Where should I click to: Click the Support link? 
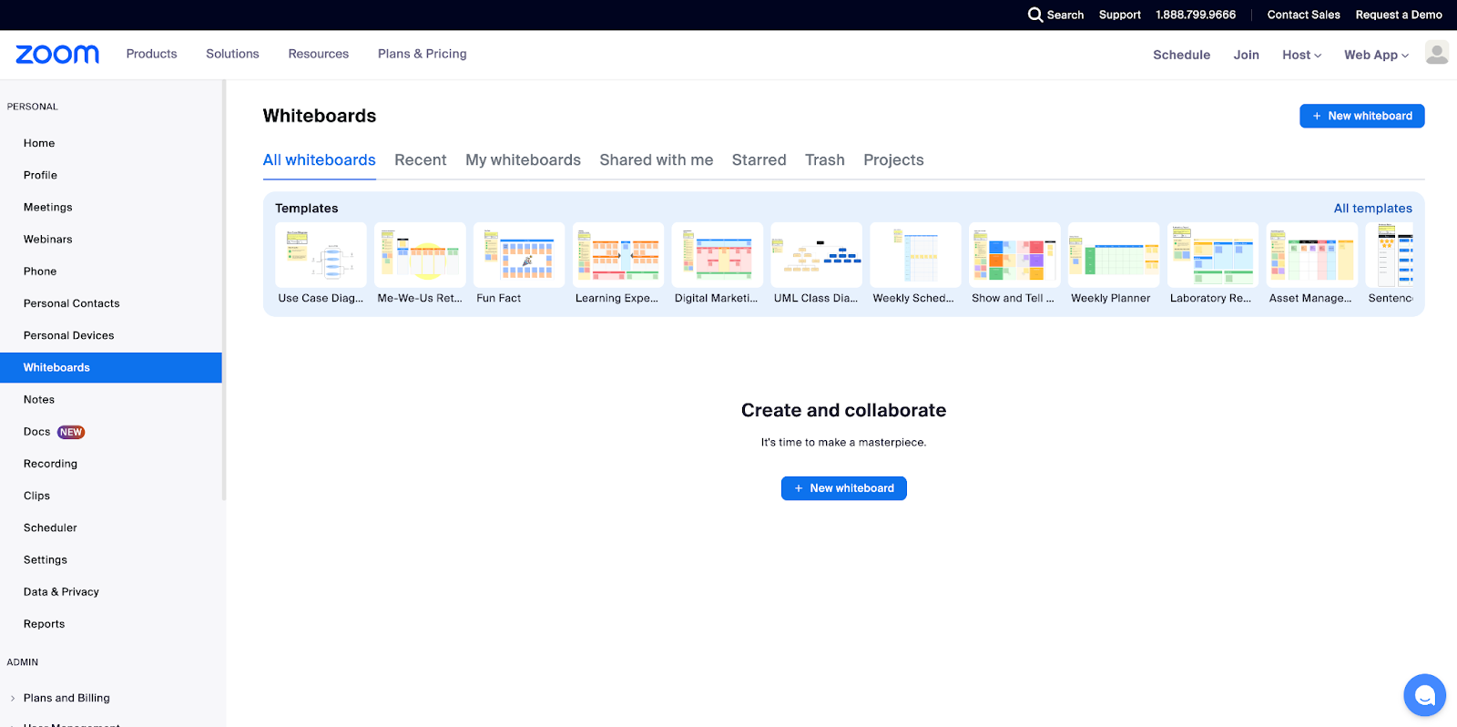1120,15
